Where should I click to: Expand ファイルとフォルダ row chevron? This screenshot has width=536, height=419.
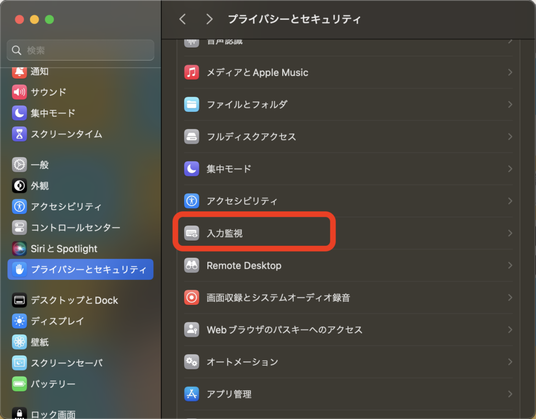tap(510, 105)
